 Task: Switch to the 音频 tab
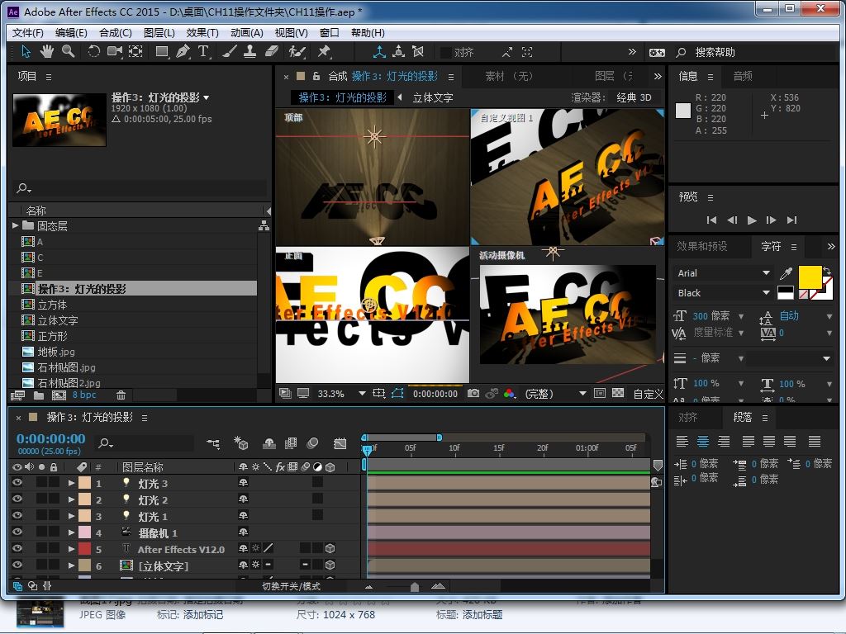[x=743, y=76]
